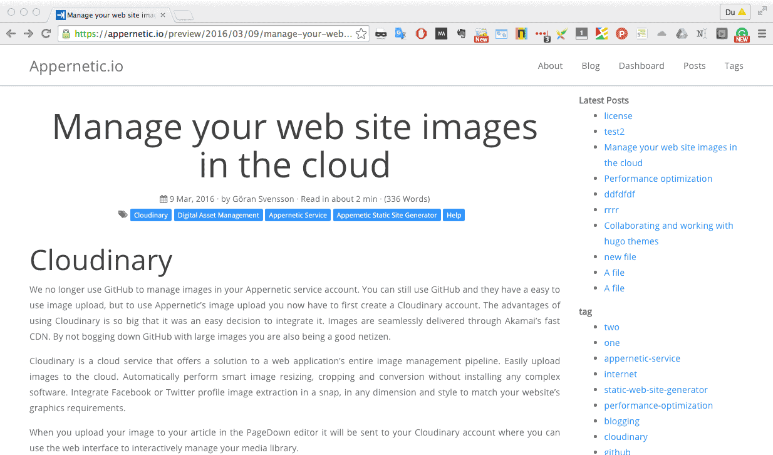Select the Manage your web site tab
This screenshot has height=455, width=773.
coord(110,15)
